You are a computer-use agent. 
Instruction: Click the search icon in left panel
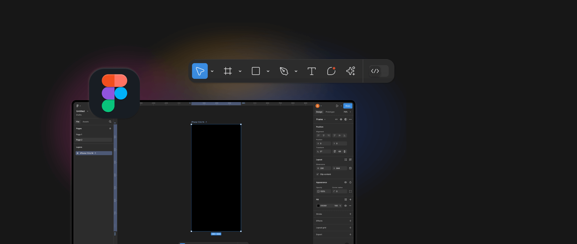[x=110, y=122]
